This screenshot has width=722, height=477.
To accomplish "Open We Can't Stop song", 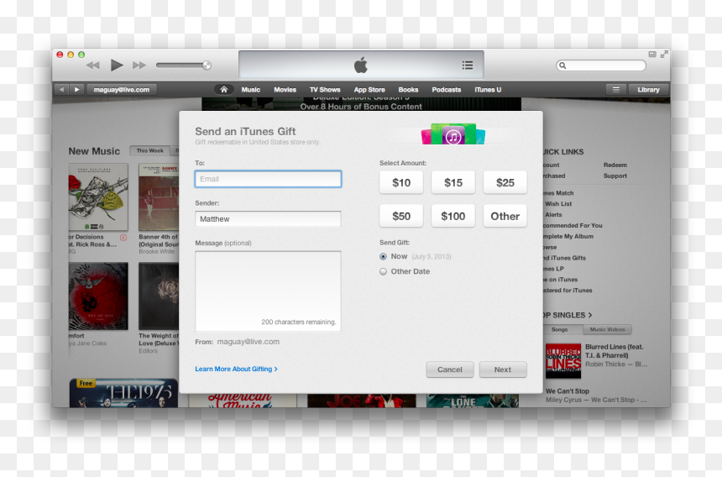I will (x=568, y=391).
